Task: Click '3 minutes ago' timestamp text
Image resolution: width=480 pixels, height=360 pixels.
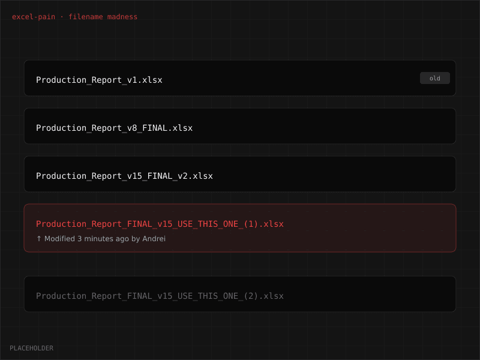Action: (x=103, y=239)
